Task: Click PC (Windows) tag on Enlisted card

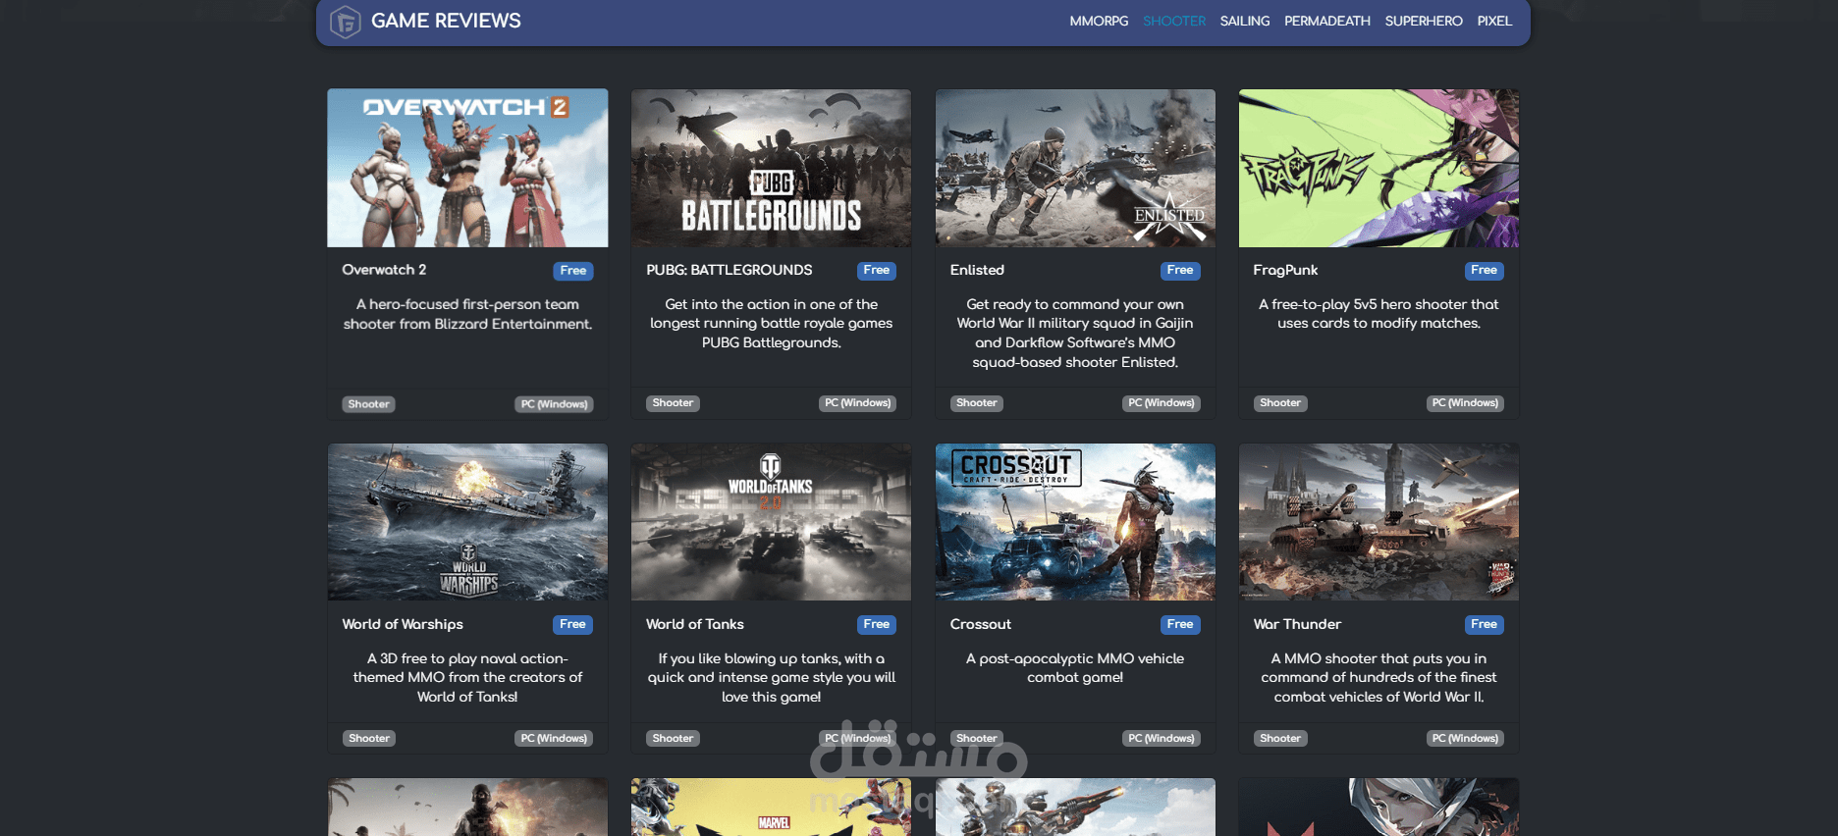Action: tap(1162, 403)
